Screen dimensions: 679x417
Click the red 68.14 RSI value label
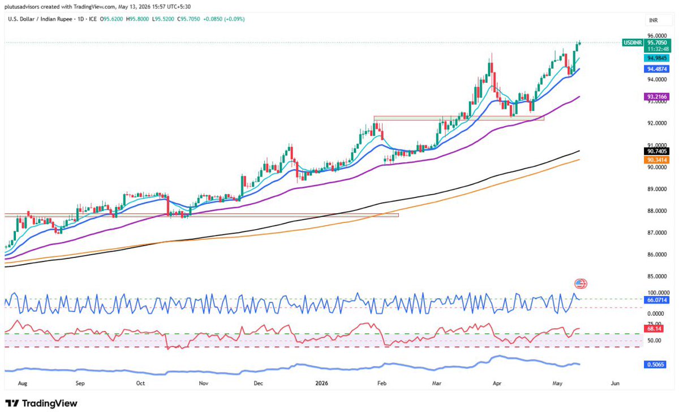[654, 329]
